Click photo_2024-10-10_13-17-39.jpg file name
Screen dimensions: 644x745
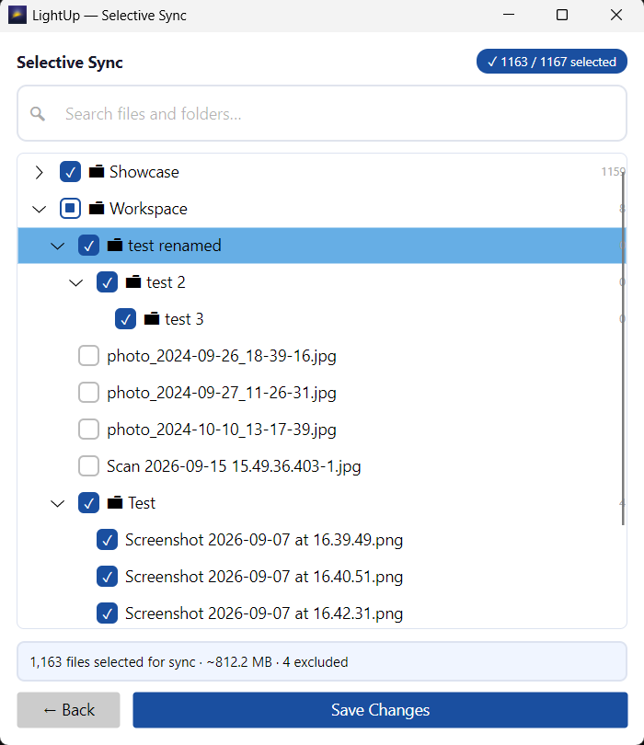[222, 430]
